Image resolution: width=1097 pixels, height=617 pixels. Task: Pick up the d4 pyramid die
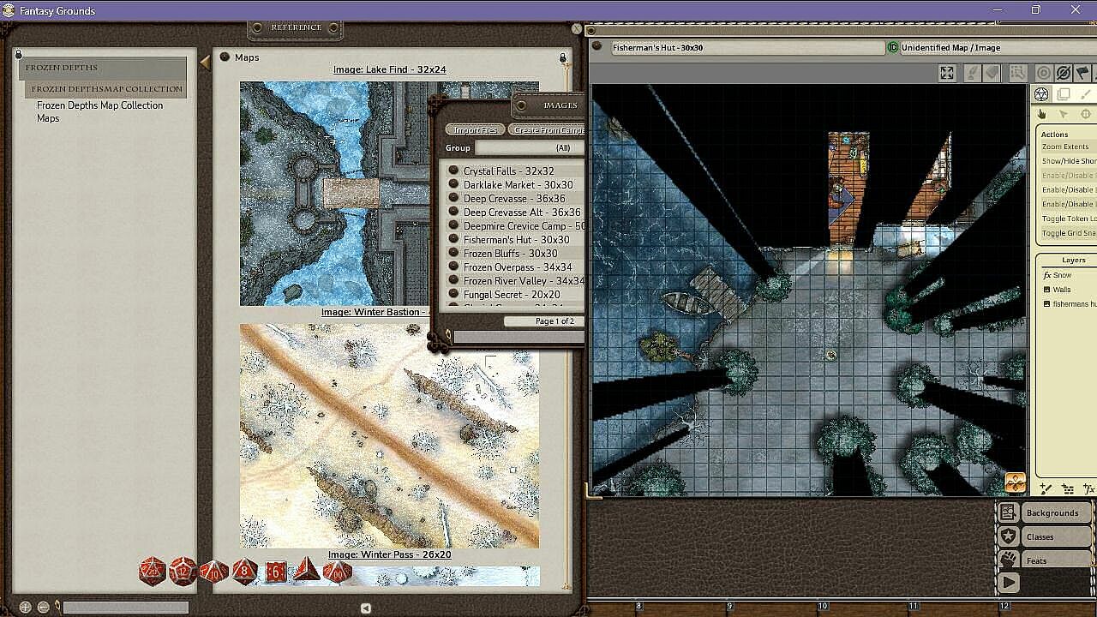coord(307,571)
